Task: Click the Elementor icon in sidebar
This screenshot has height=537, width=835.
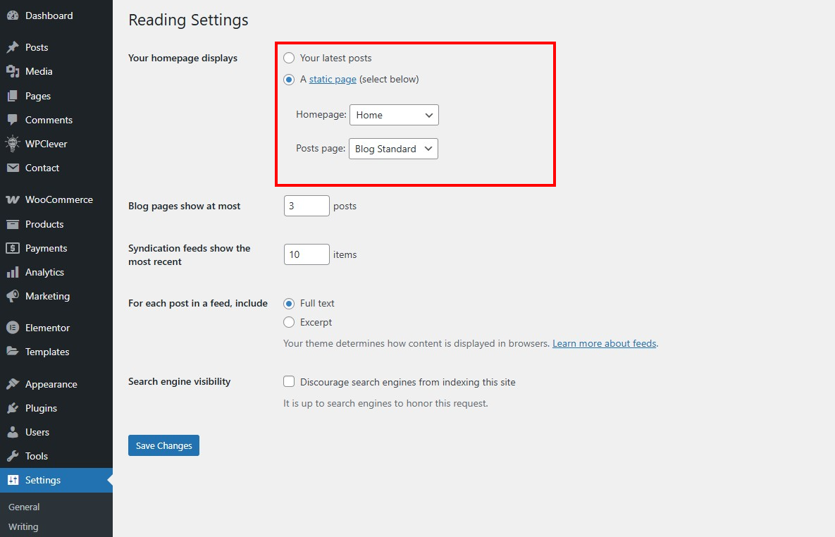Action: [13, 328]
